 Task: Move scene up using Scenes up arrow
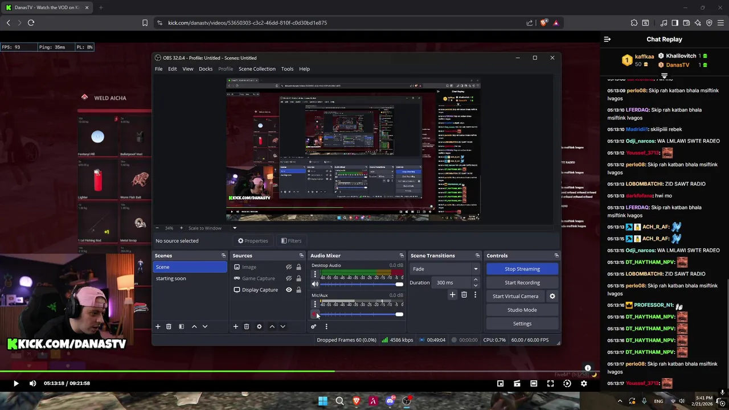[x=194, y=326]
